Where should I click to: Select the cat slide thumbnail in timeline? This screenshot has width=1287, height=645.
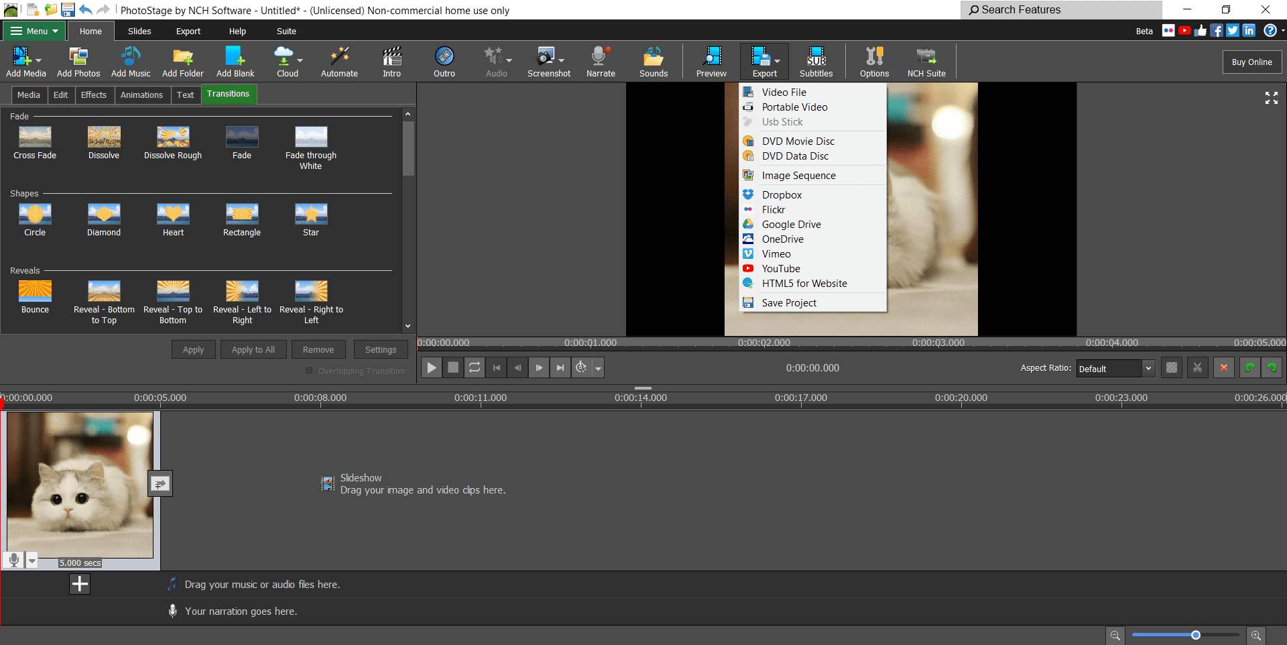pyautogui.click(x=80, y=484)
